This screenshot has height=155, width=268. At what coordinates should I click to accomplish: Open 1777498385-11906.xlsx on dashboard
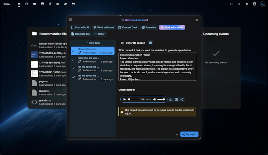point(49,64)
